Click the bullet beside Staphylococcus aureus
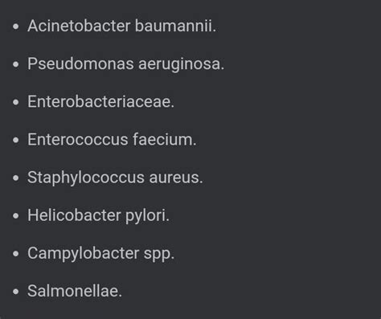The image size is (381, 319). [x=16, y=178]
